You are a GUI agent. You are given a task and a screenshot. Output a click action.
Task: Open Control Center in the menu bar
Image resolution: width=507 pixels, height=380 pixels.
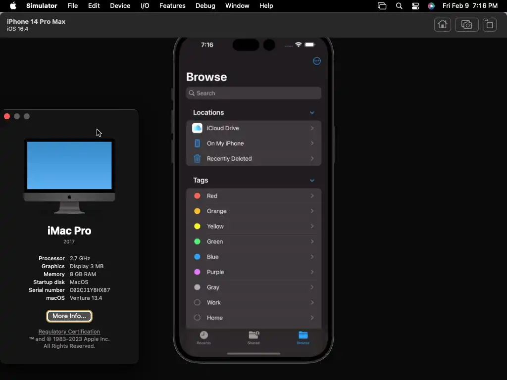coord(415,6)
